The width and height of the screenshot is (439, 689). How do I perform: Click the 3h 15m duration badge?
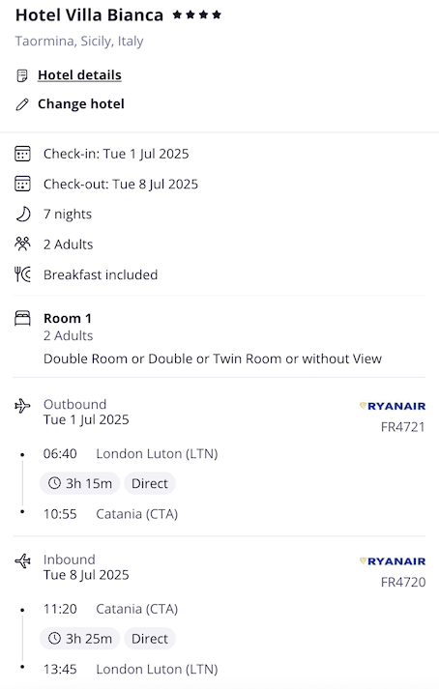click(79, 483)
